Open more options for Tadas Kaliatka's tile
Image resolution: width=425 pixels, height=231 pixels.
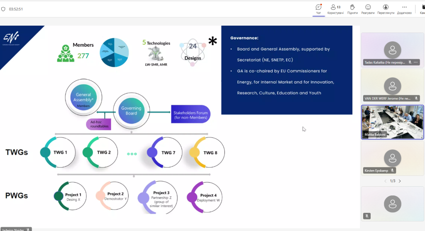click(416, 62)
